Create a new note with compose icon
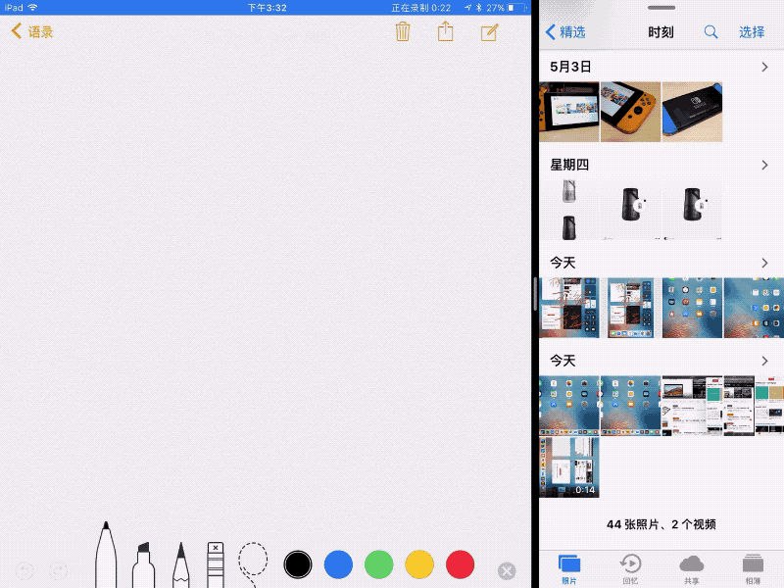The width and height of the screenshot is (784, 588). [489, 31]
